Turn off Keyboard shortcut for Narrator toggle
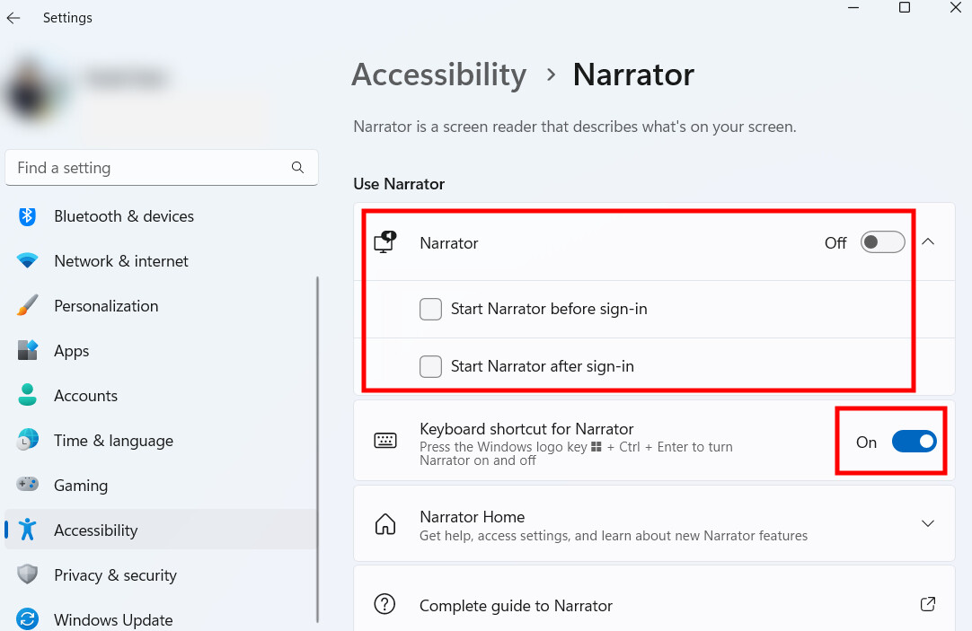Image resolution: width=972 pixels, height=631 pixels. 915,442
